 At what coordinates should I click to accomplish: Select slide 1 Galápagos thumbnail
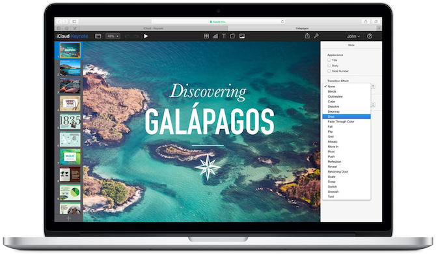[x=70, y=50]
